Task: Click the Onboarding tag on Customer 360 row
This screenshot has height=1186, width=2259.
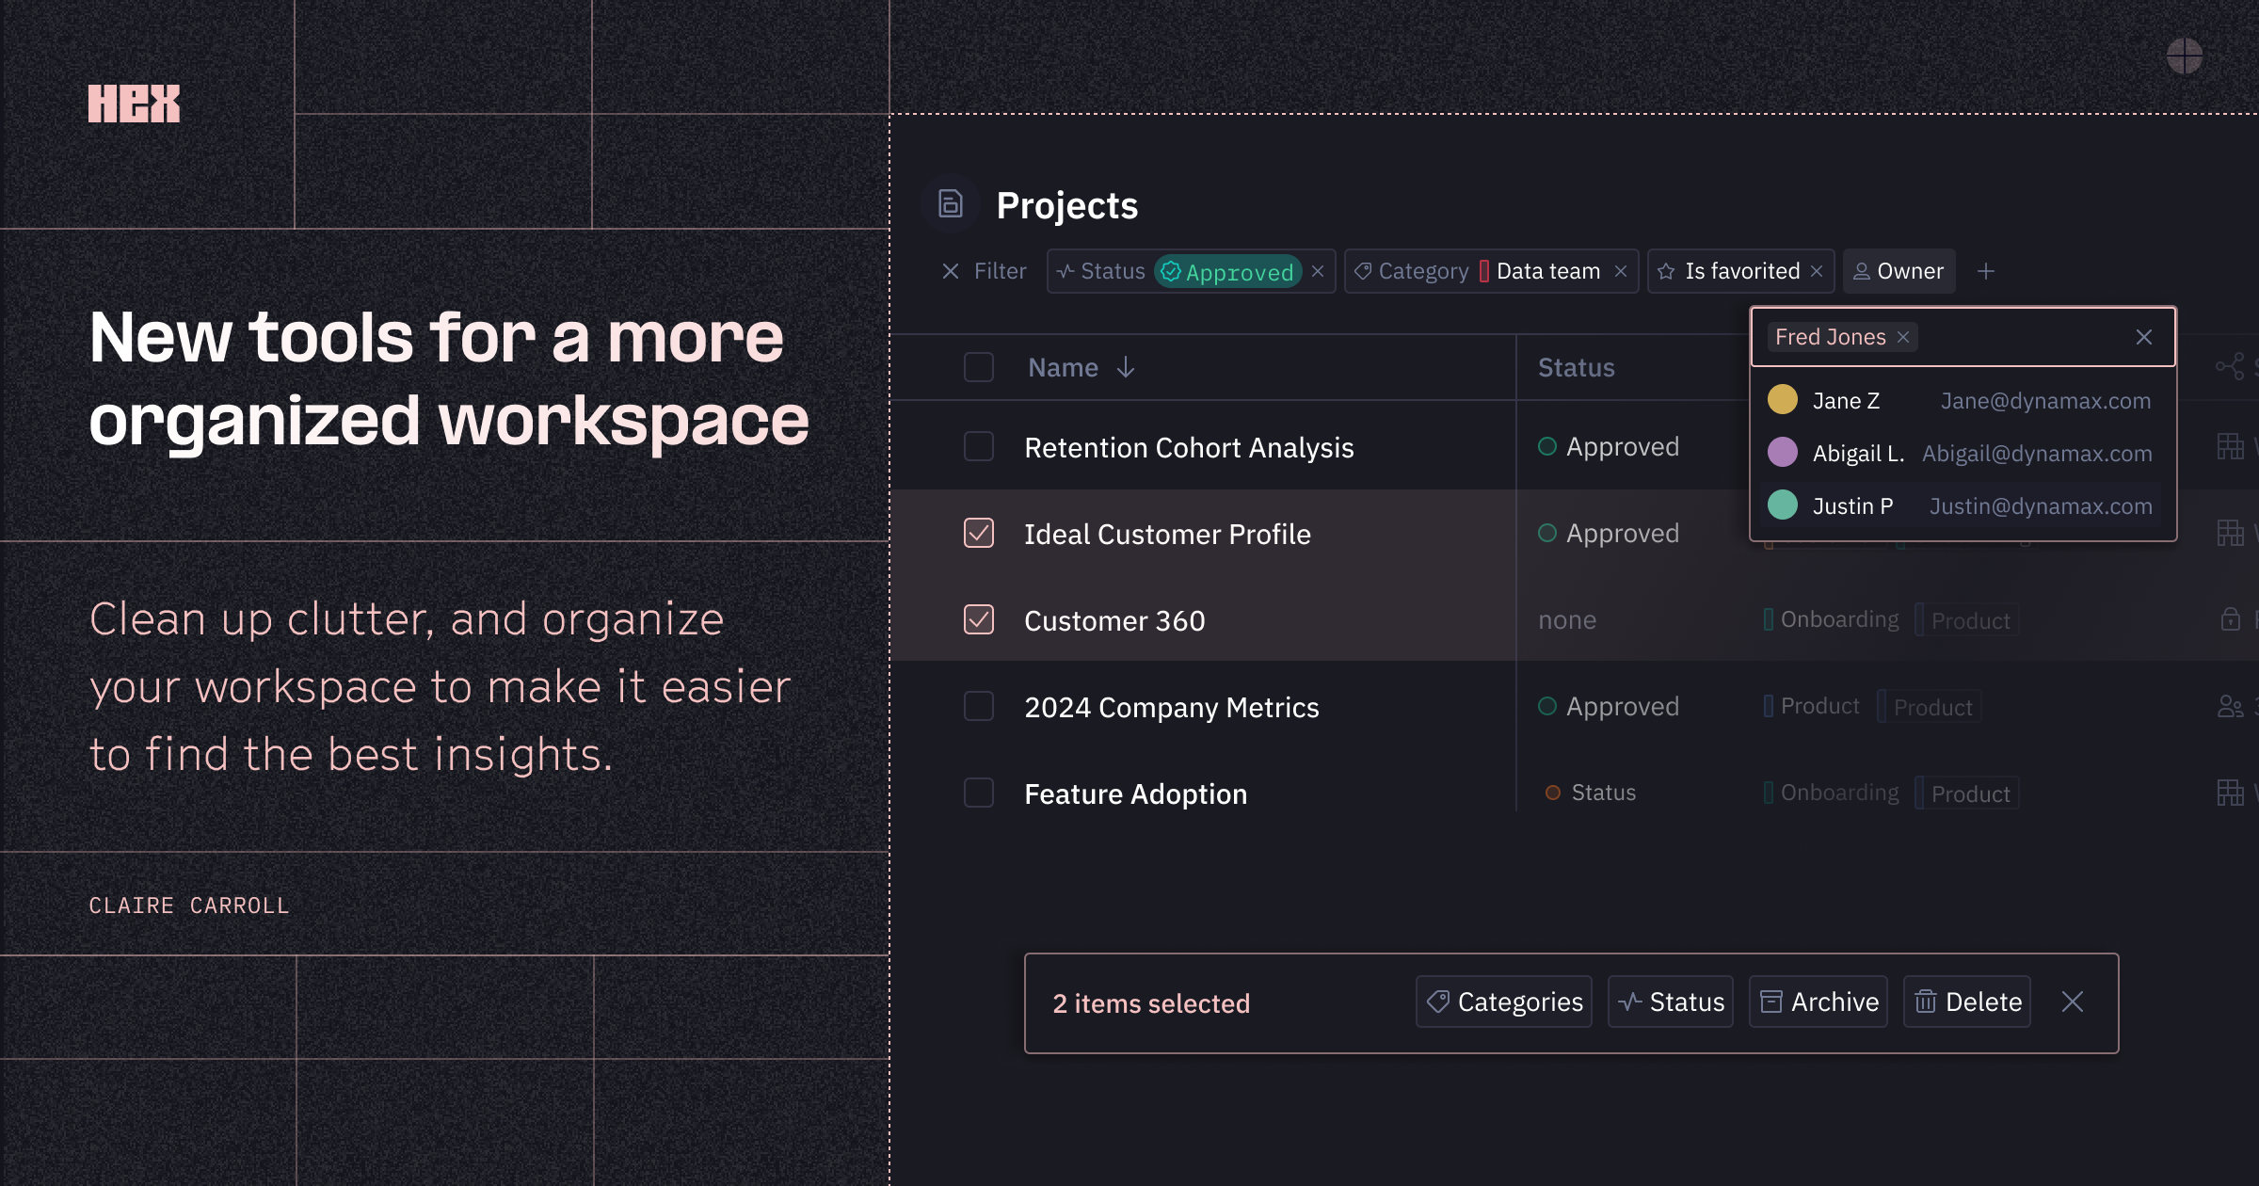Action: tap(1832, 619)
